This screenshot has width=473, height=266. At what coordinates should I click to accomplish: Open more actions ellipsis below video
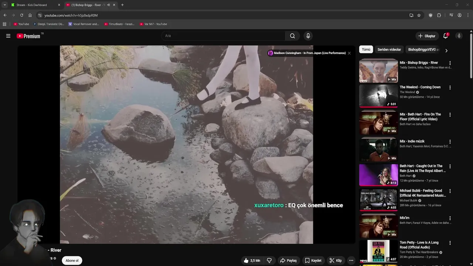click(x=351, y=260)
